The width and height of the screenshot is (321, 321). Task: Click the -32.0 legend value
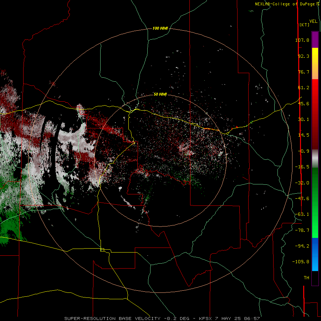tap(302, 183)
